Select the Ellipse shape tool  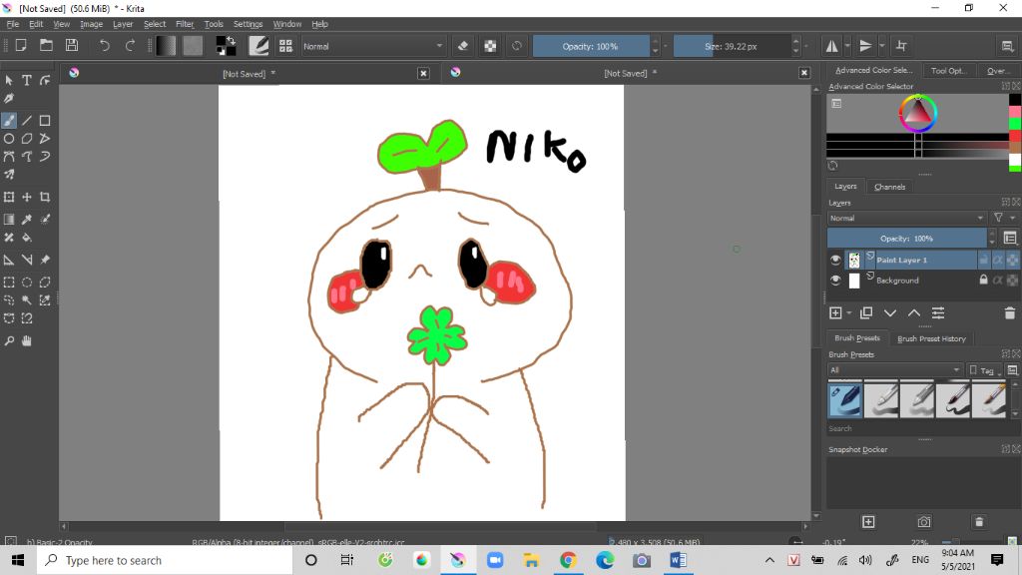click(9, 138)
